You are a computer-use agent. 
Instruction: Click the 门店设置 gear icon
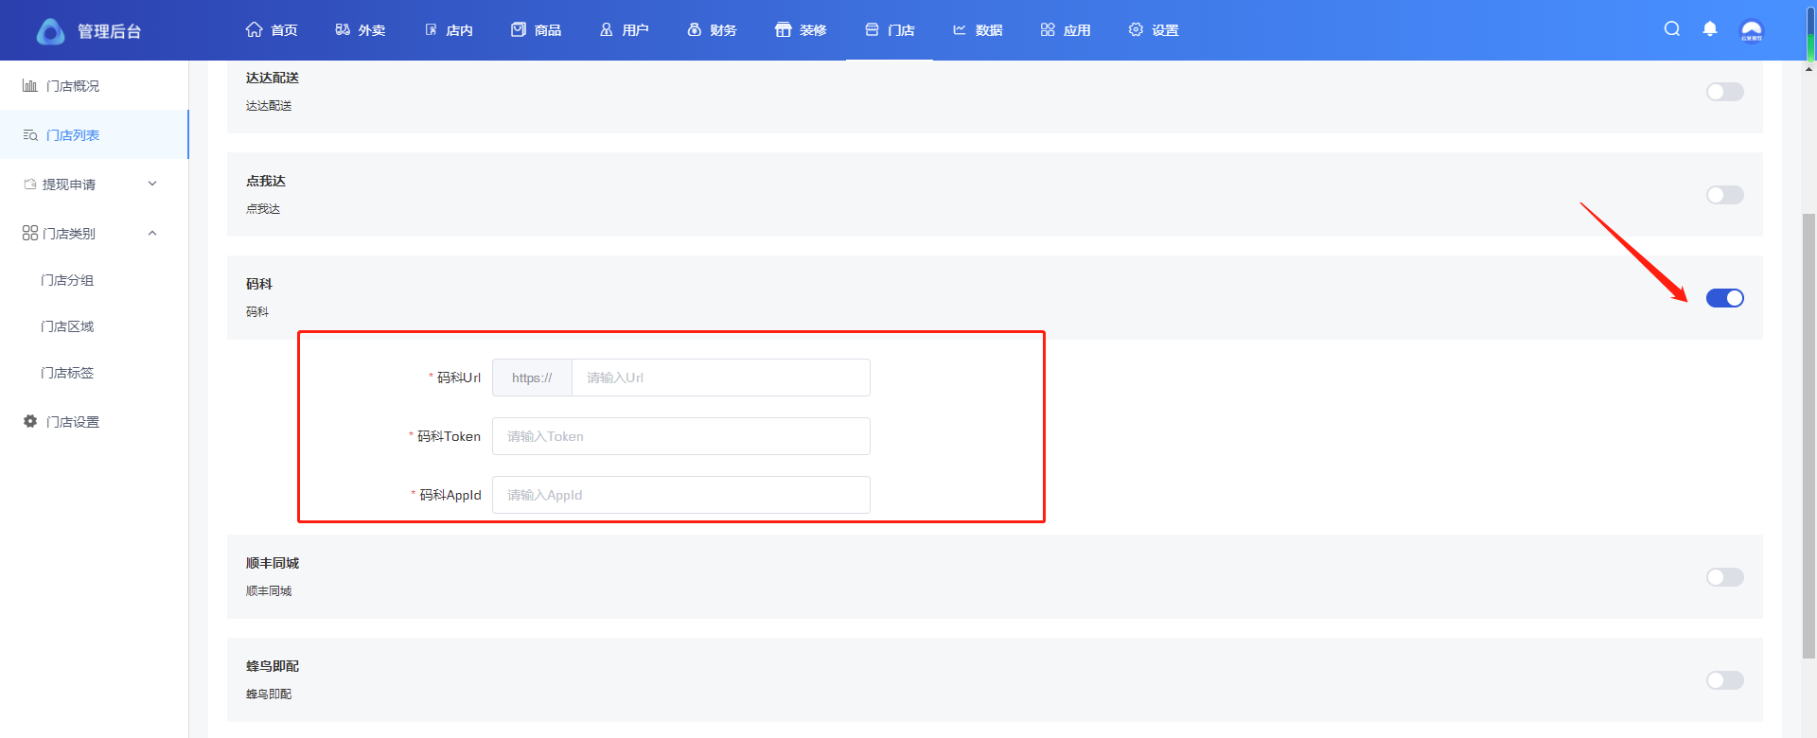(30, 422)
